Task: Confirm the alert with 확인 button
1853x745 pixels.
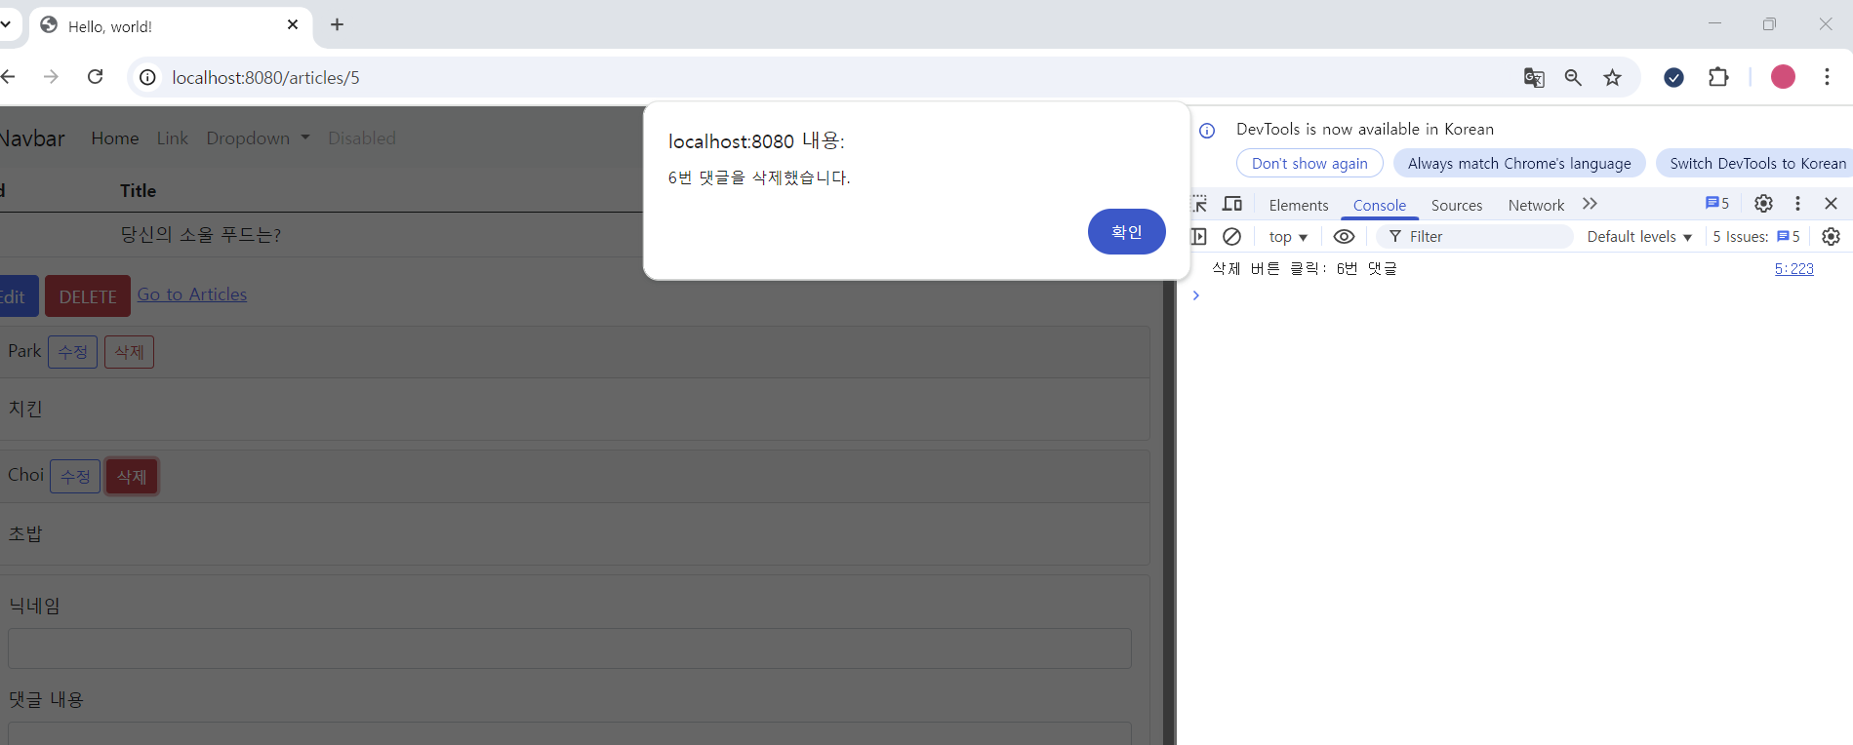Action: pyautogui.click(x=1126, y=231)
